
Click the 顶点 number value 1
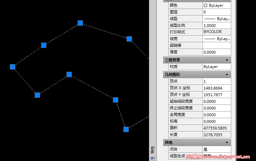[217, 81]
